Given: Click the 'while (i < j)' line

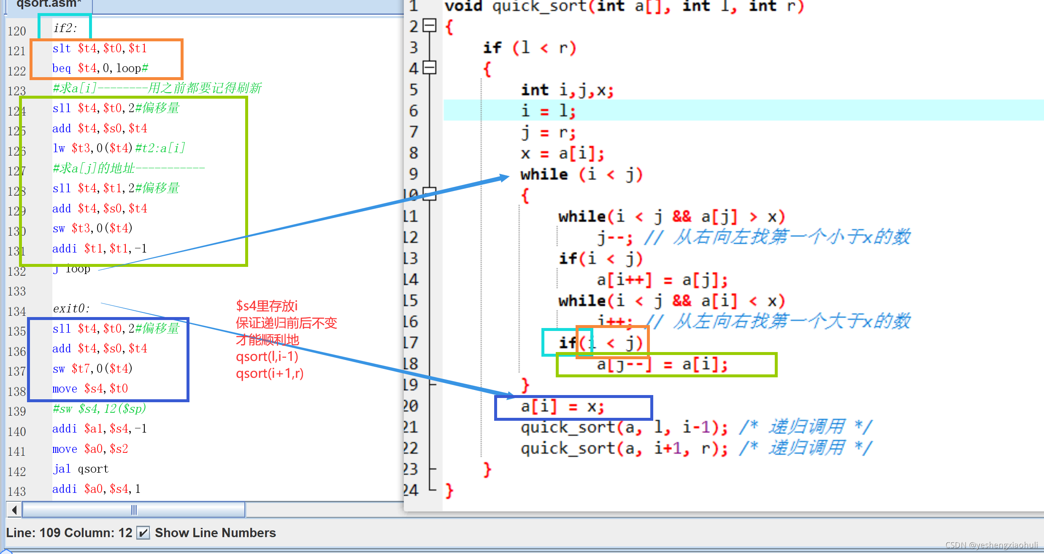Looking at the screenshot, I should pos(582,174).
